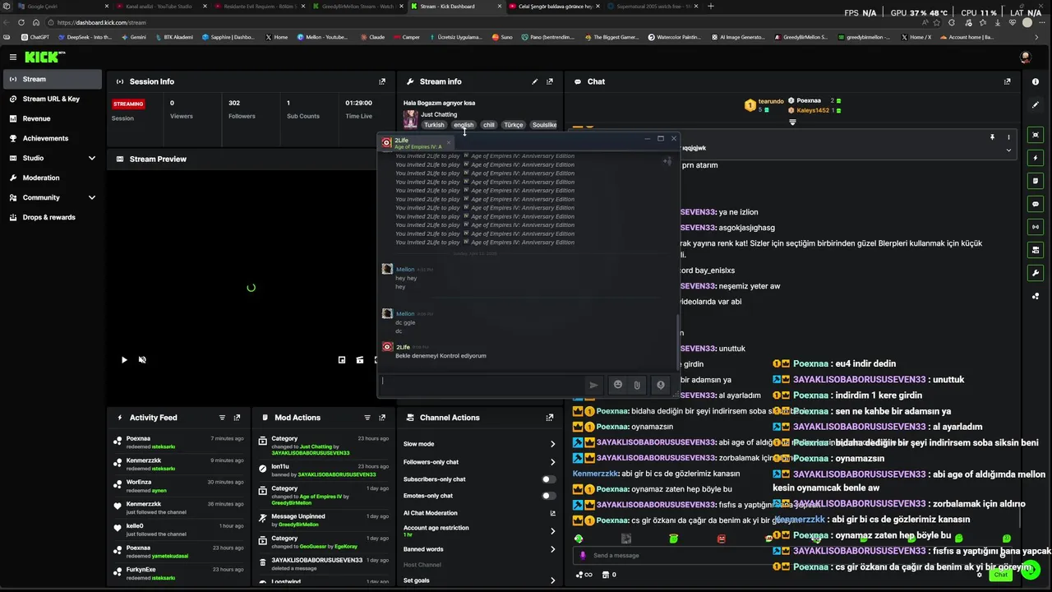Select Stream in the left sidebar

point(53,79)
